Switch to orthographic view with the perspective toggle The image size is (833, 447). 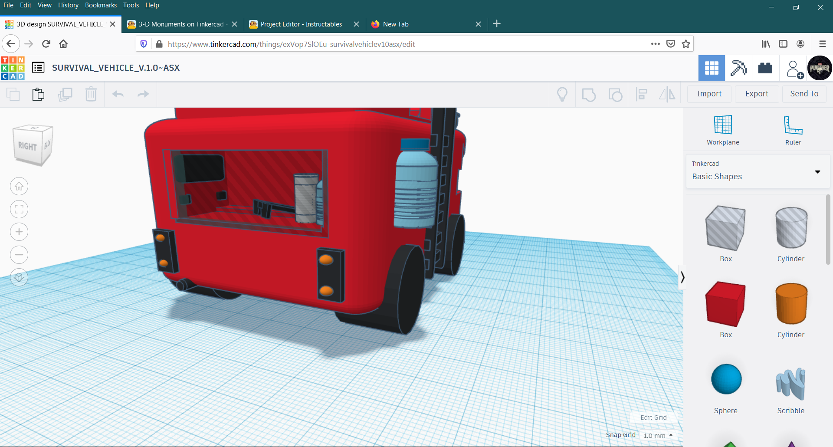pos(19,277)
